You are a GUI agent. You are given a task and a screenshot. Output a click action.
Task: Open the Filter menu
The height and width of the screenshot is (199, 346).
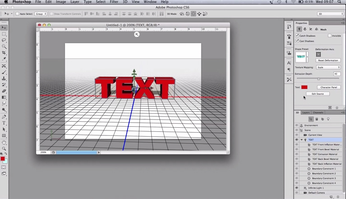(x=114, y=2)
